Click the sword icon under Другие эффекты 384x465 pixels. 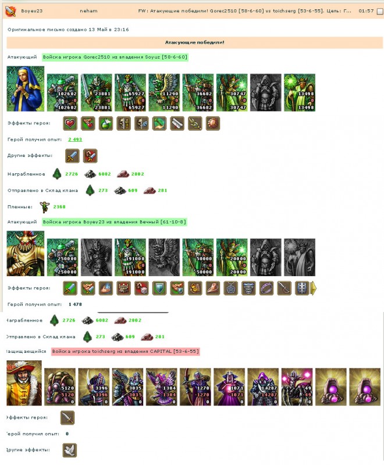click(72, 156)
